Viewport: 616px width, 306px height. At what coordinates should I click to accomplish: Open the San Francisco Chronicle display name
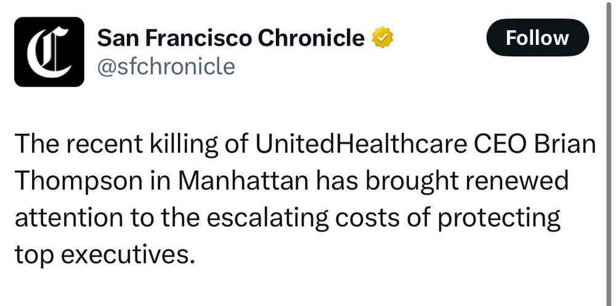coord(231,38)
